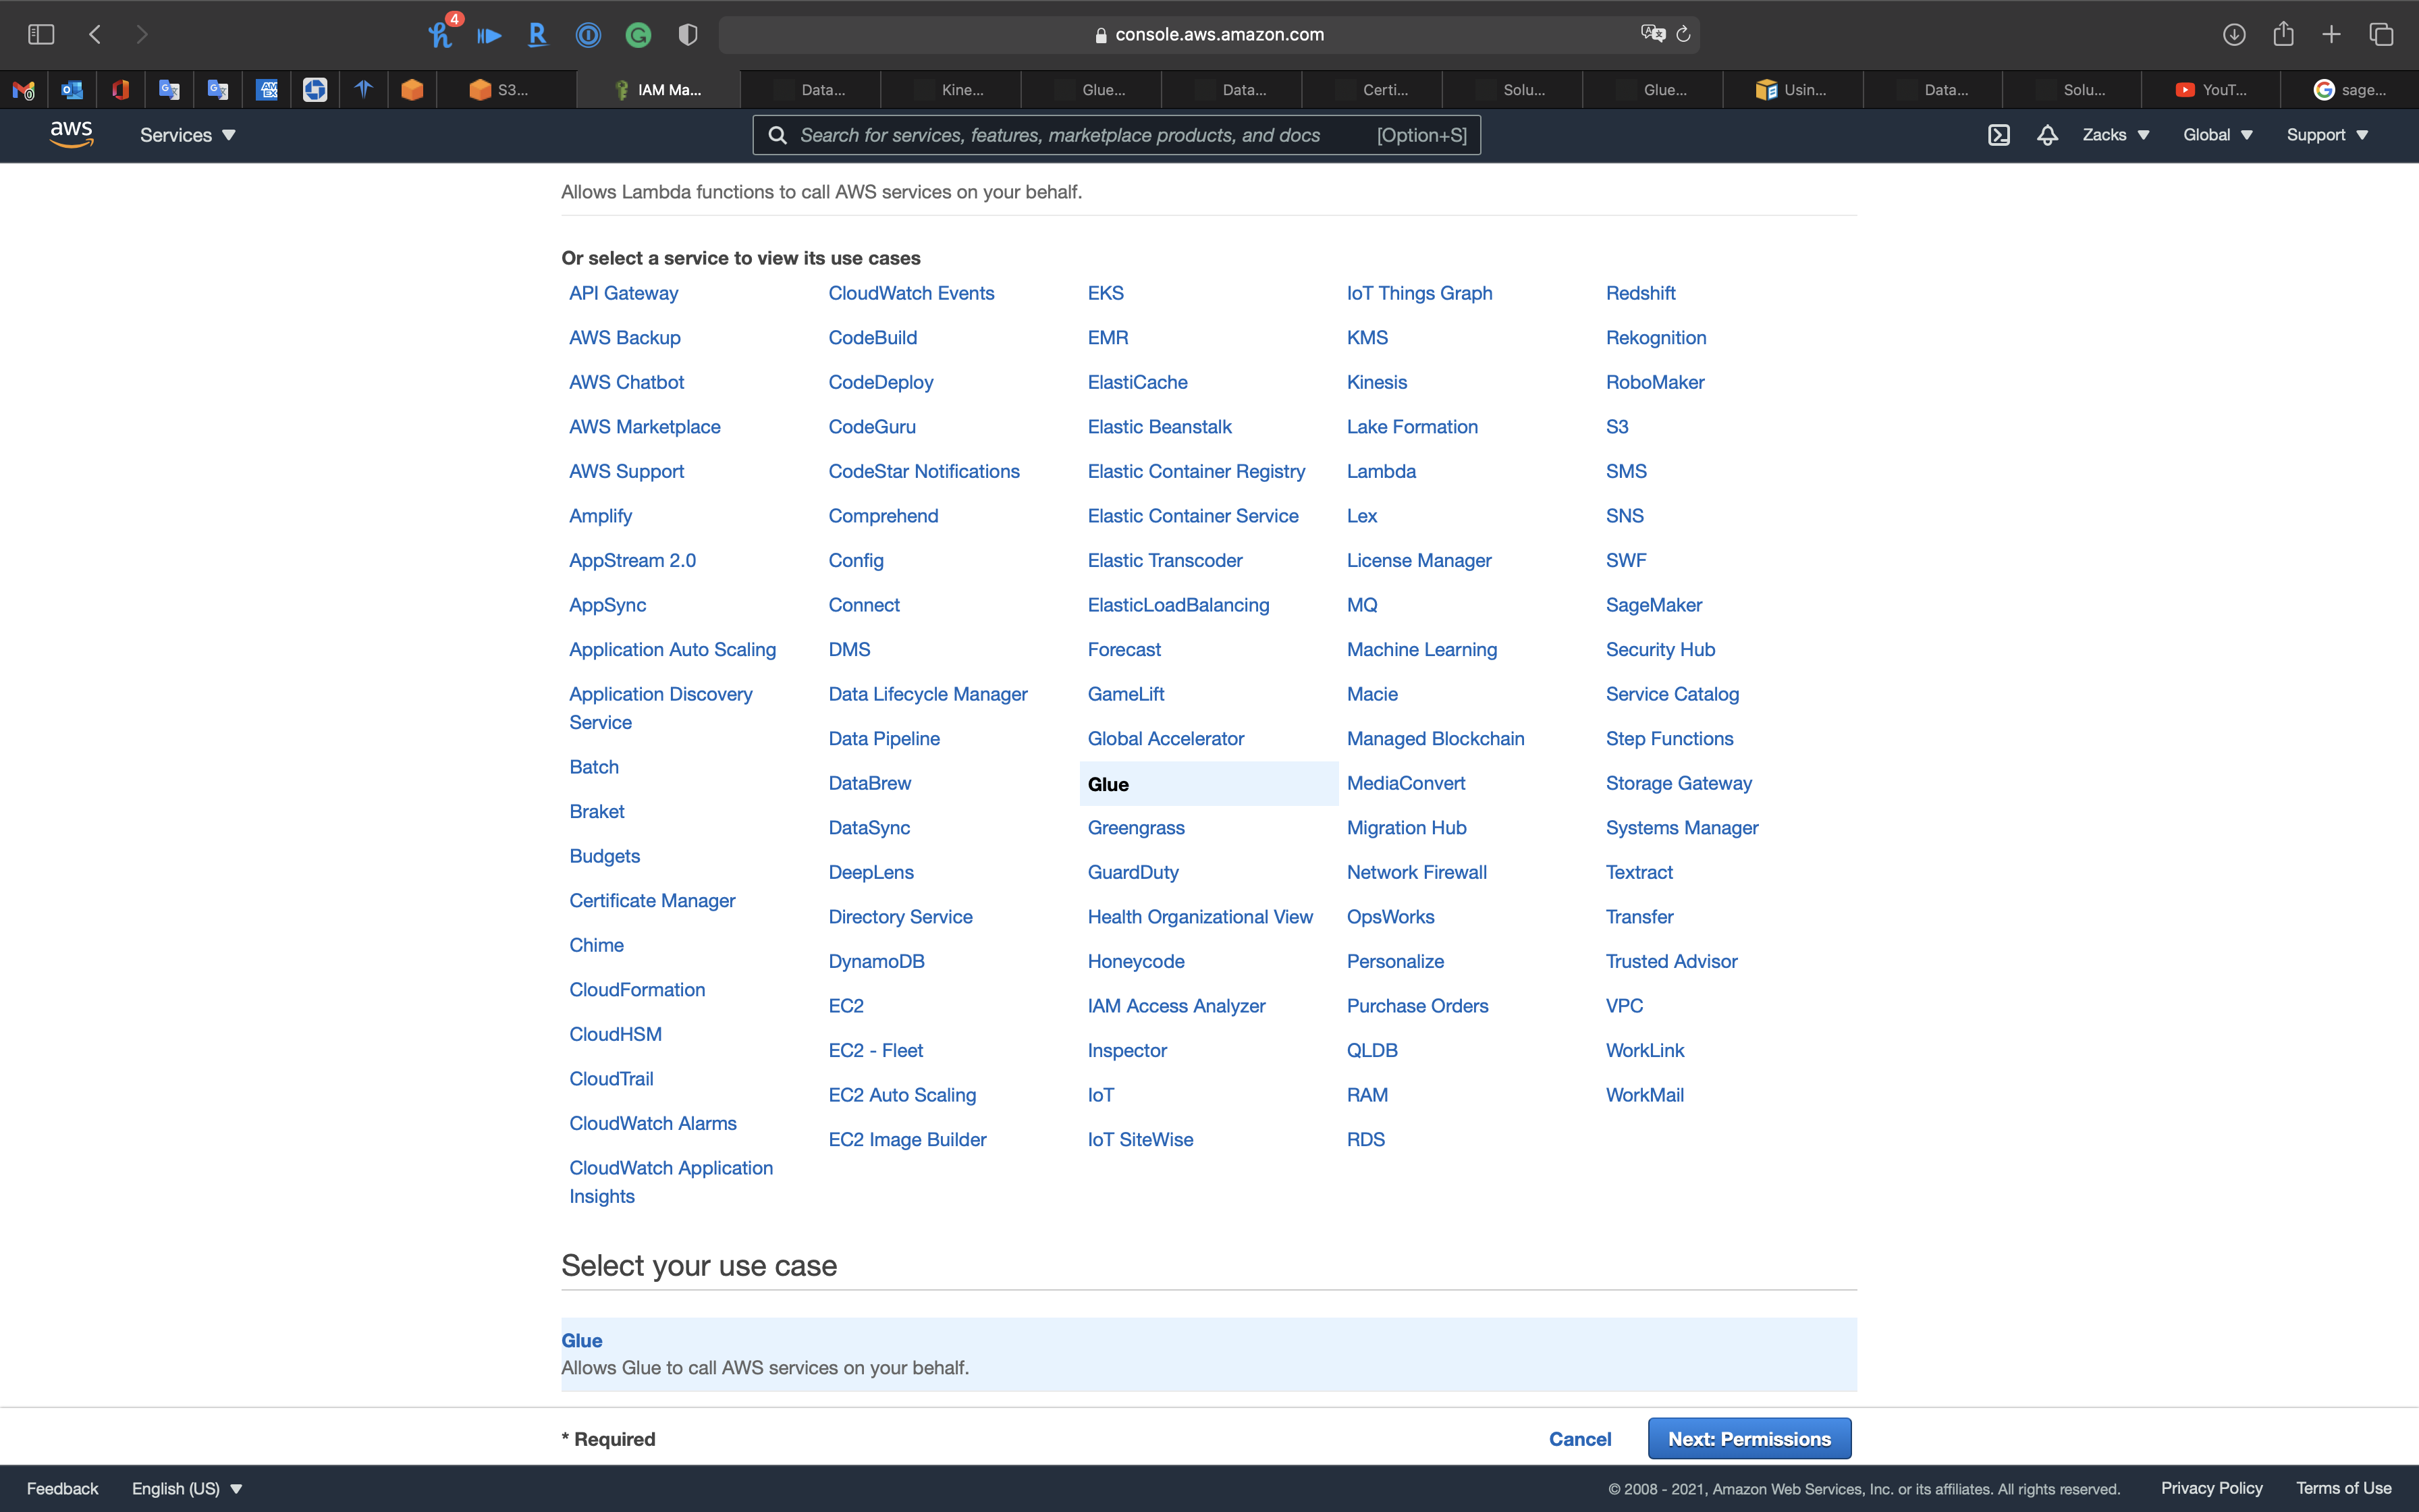
Task: Select the Lambda service link
Action: point(1380,471)
